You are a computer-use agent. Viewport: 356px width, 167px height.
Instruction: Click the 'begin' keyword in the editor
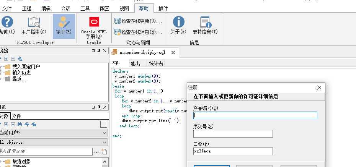click(x=118, y=86)
